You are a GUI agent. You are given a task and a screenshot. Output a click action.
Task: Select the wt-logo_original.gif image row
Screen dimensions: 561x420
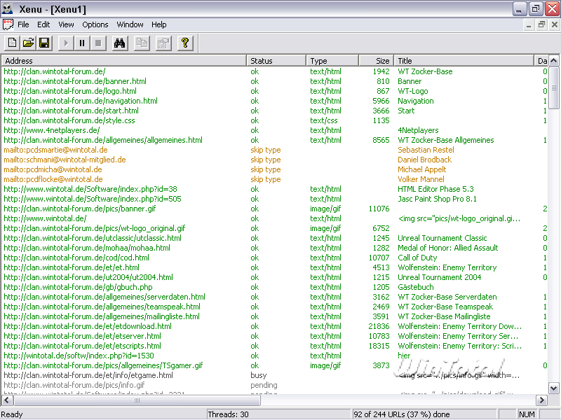pos(95,228)
